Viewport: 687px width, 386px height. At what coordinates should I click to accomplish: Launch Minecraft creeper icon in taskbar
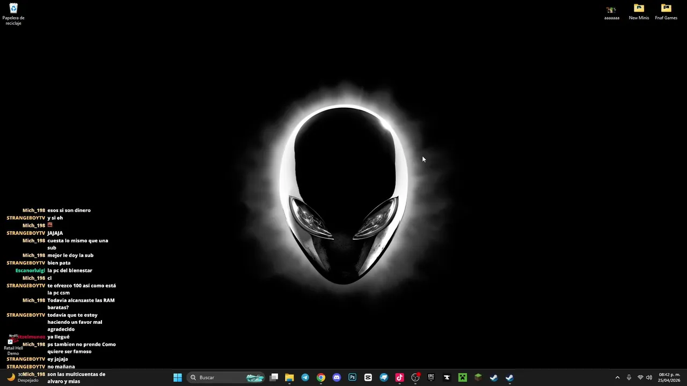click(463, 377)
